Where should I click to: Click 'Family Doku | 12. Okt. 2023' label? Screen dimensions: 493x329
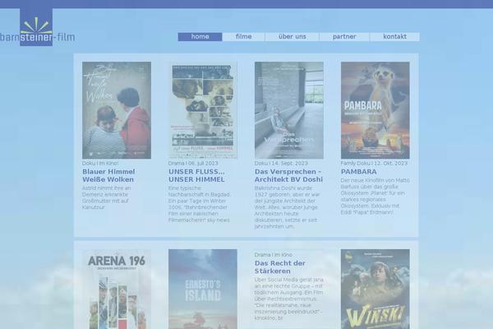pos(374,164)
